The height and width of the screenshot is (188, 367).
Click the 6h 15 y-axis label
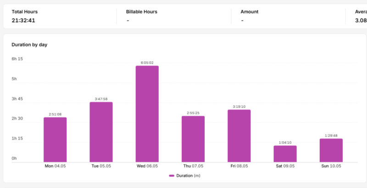(17, 59)
